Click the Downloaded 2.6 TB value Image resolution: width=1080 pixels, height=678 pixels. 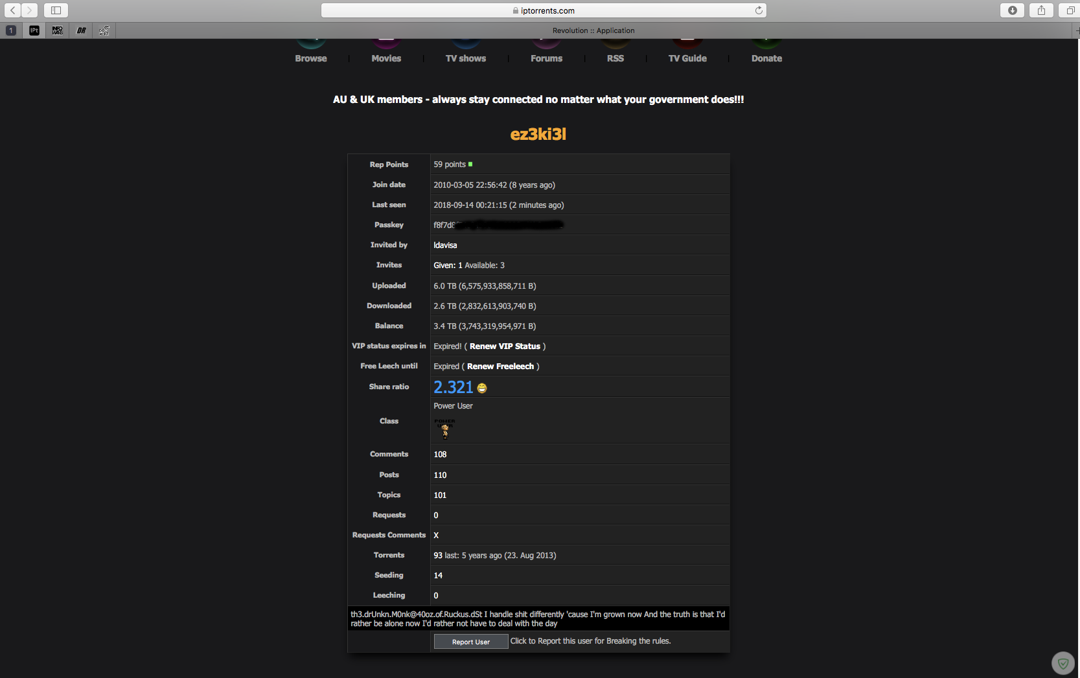coord(485,306)
